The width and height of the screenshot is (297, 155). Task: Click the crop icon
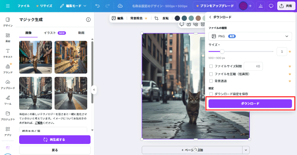[x=156, y=18]
